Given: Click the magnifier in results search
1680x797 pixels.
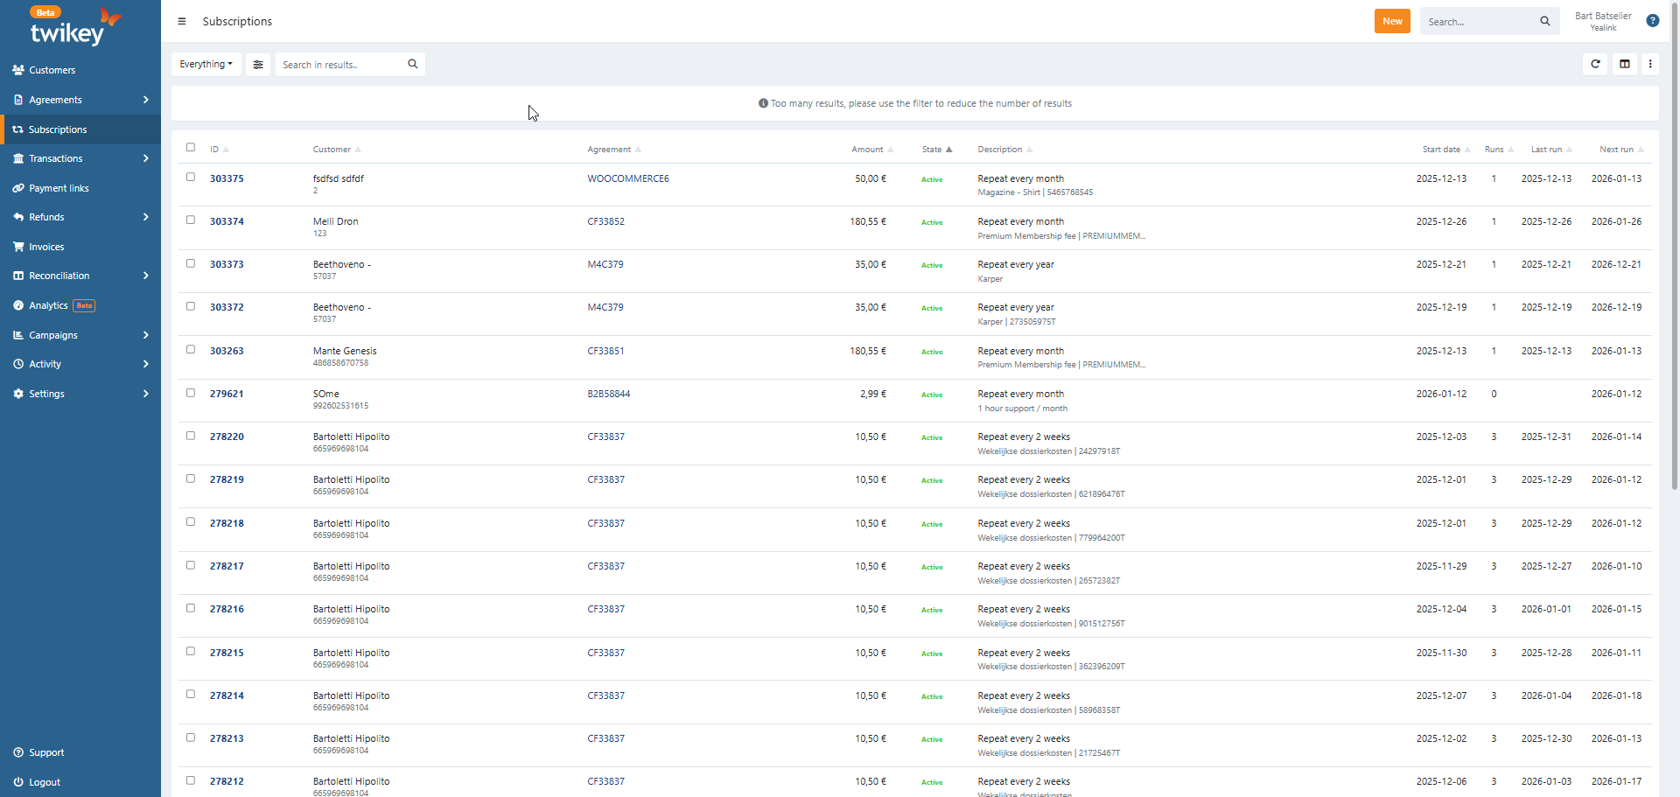Looking at the screenshot, I should point(413,64).
